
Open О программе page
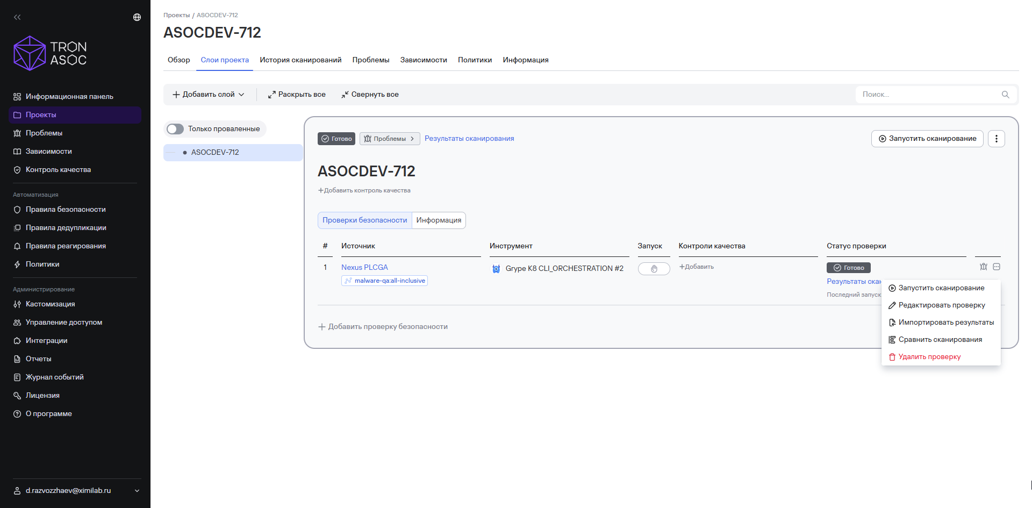(x=75, y=413)
